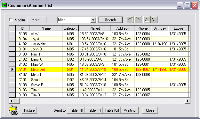Minimize the Customer/Member List window

180,5
